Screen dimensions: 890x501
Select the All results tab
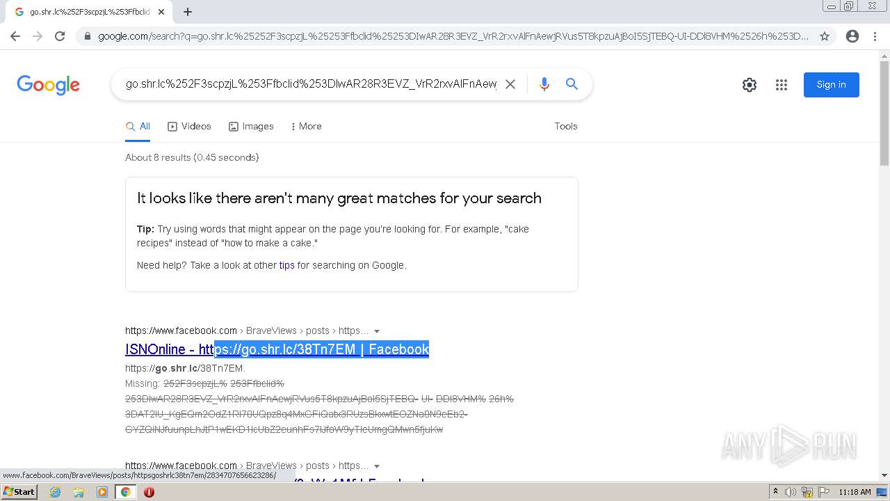click(138, 126)
